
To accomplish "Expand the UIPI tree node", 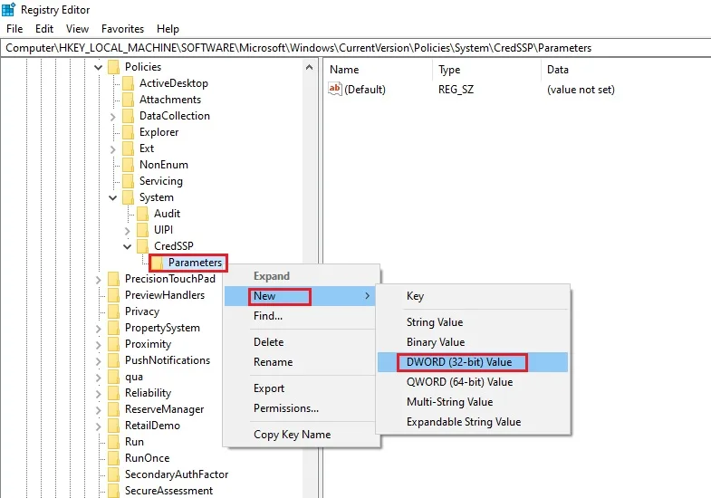I will pyautogui.click(x=127, y=231).
